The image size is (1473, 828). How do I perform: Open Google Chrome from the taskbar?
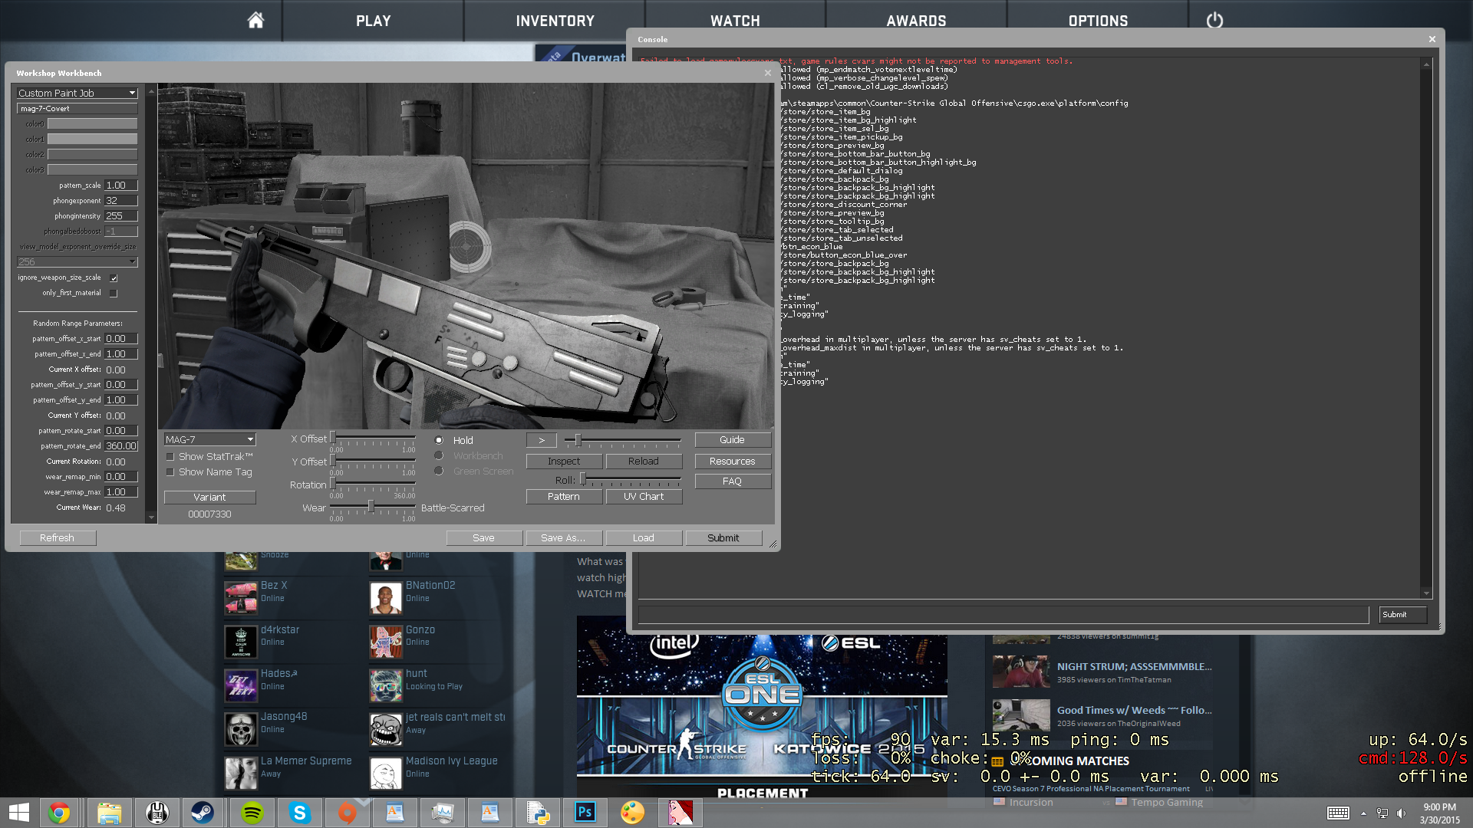(x=59, y=812)
